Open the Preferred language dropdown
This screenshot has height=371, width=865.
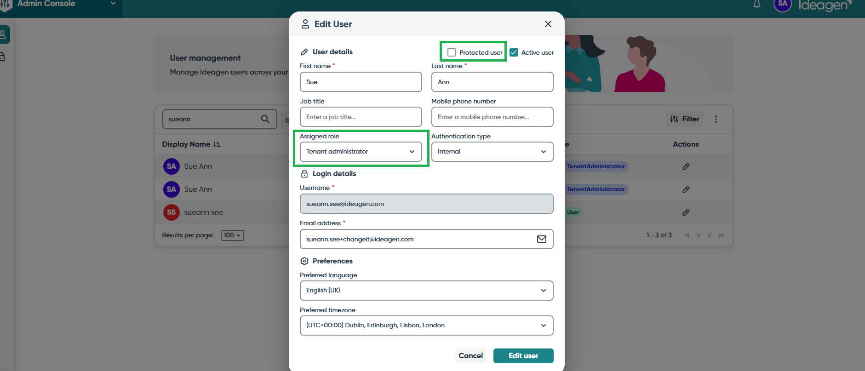(x=426, y=291)
